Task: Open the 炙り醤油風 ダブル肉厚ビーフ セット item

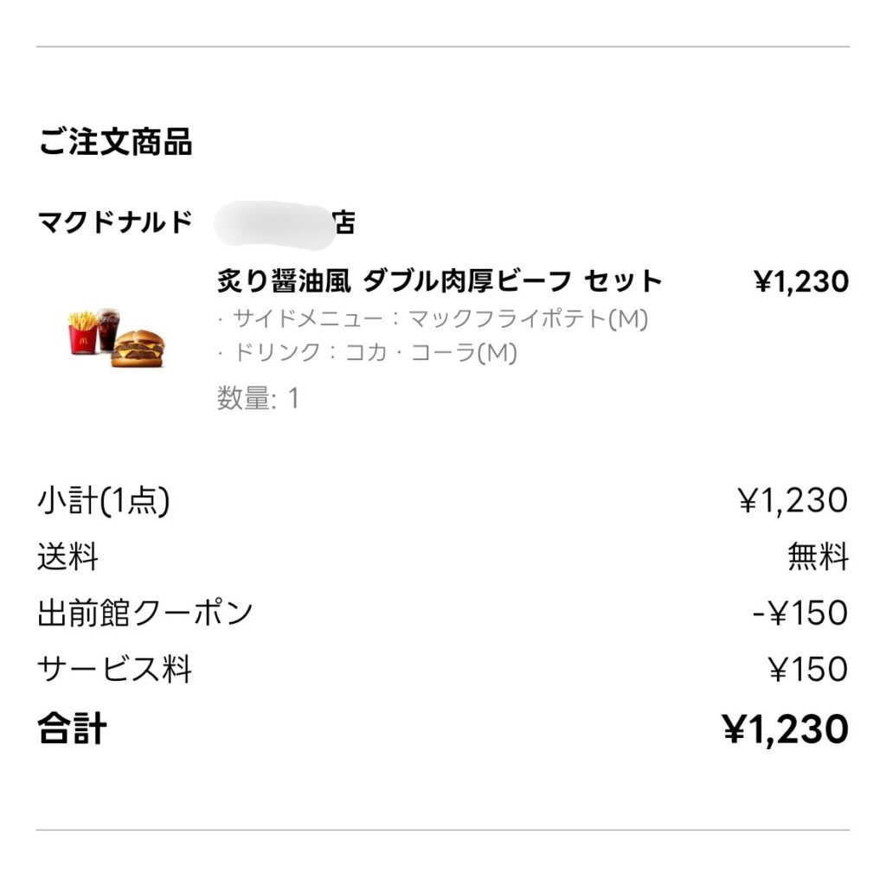Action: (x=439, y=281)
